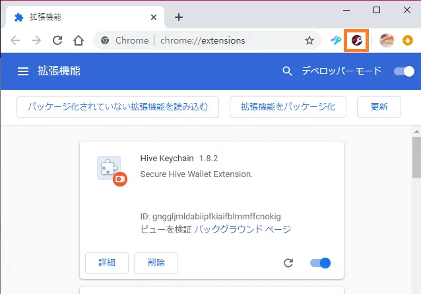The image size is (421, 294).
Task: Click the Hive Keychain ID text
Action: (x=210, y=217)
